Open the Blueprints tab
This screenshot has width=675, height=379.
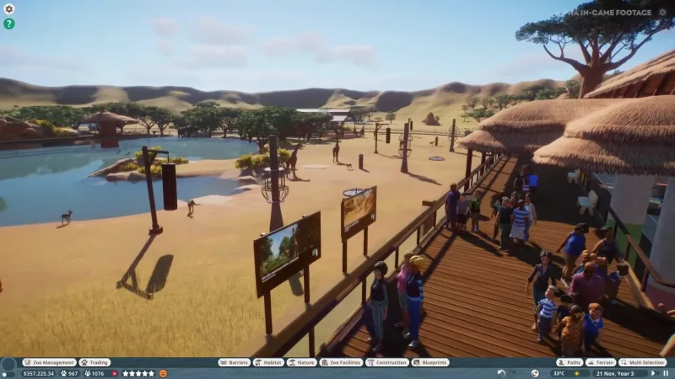pos(430,362)
